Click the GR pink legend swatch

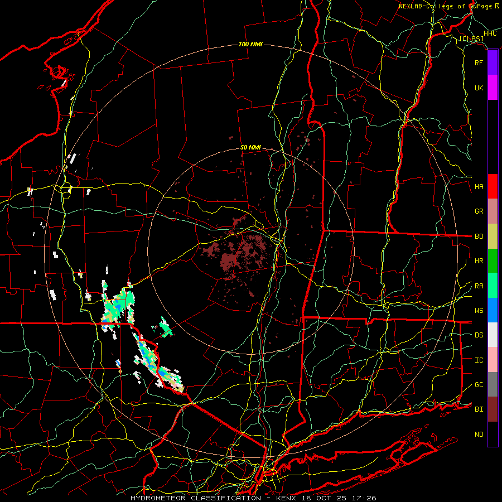pos(493,211)
